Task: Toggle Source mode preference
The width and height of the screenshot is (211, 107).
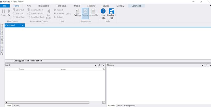Action: tap(85, 13)
